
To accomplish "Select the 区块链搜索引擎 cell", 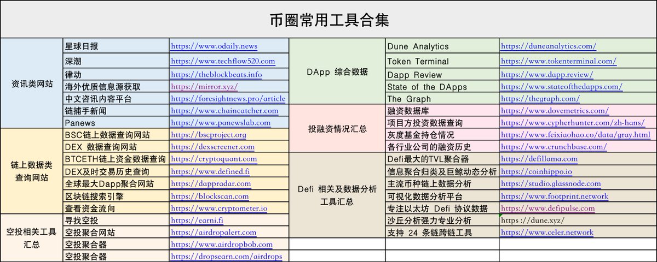I will pos(117,196).
